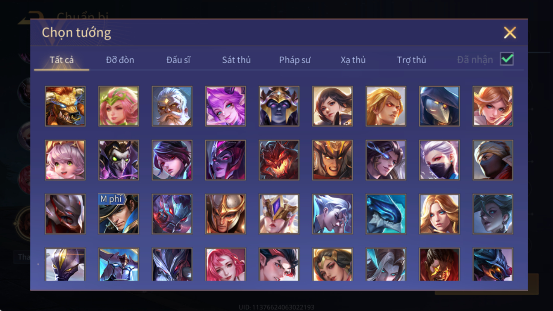Choose the golden-helmet bearded warrior hero
Image resolution: width=553 pixels, height=311 pixels.
click(x=332, y=160)
